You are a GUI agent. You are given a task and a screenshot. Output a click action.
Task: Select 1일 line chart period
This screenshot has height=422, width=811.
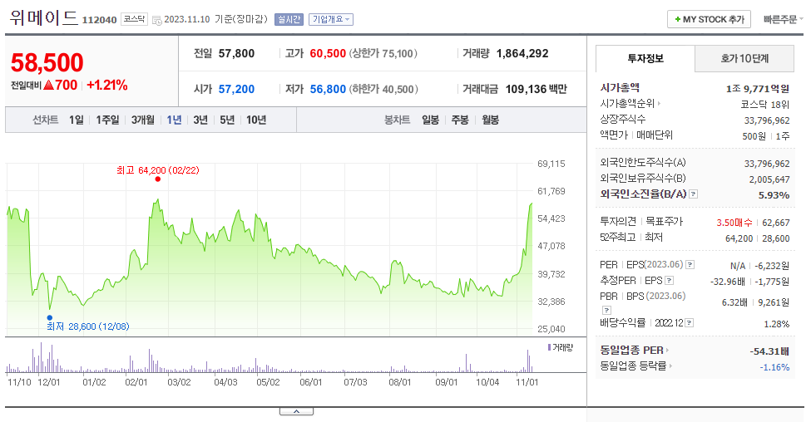click(76, 120)
